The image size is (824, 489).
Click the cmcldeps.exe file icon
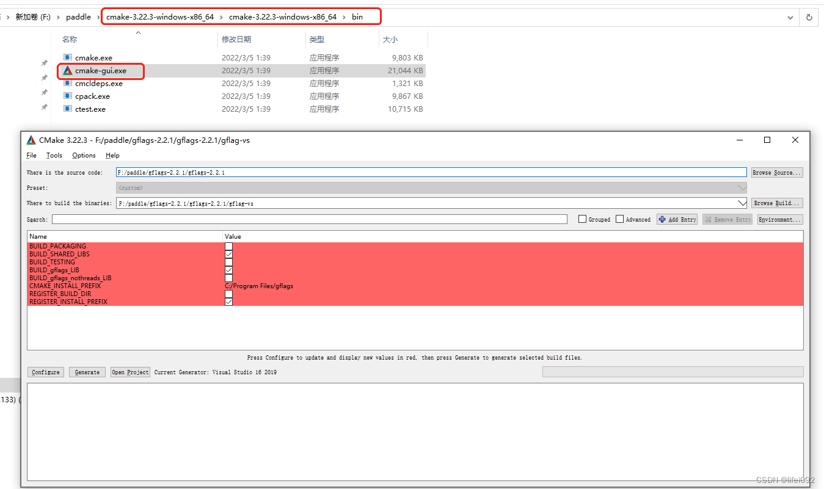pos(68,83)
